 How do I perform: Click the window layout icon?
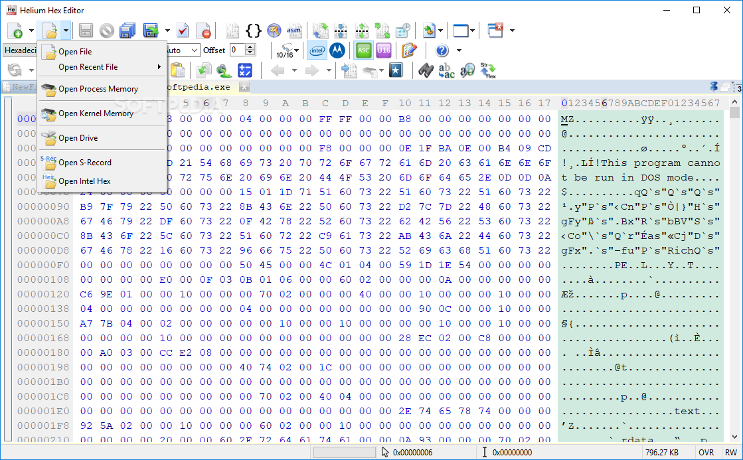click(x=461, y=31)
